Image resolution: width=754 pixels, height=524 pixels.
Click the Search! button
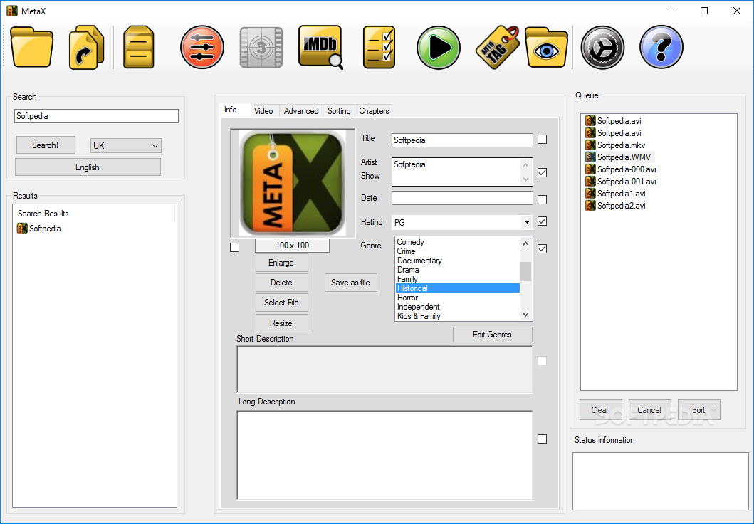tap(46, 145)
